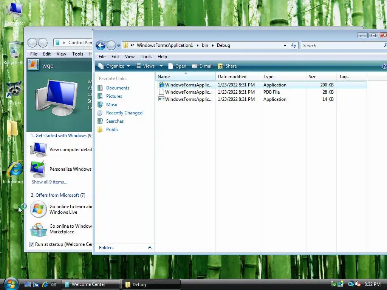Click the forward arrow in Debug window

tap(111, 45)
